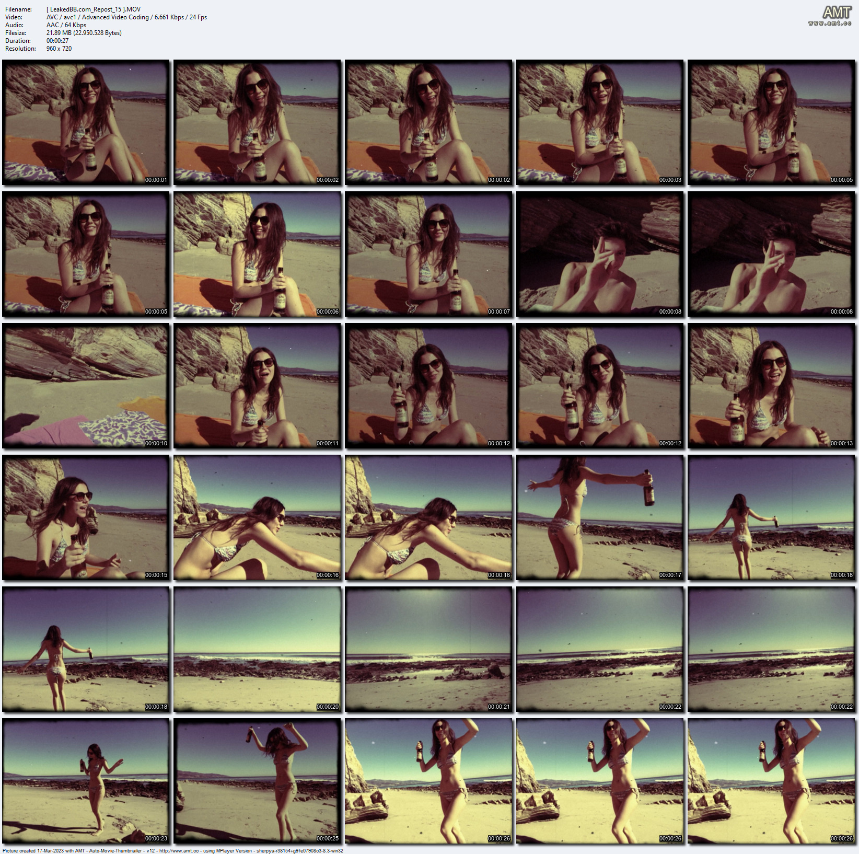
Task: Select the frame stamped 00:00:03
Action: point(600,122)
